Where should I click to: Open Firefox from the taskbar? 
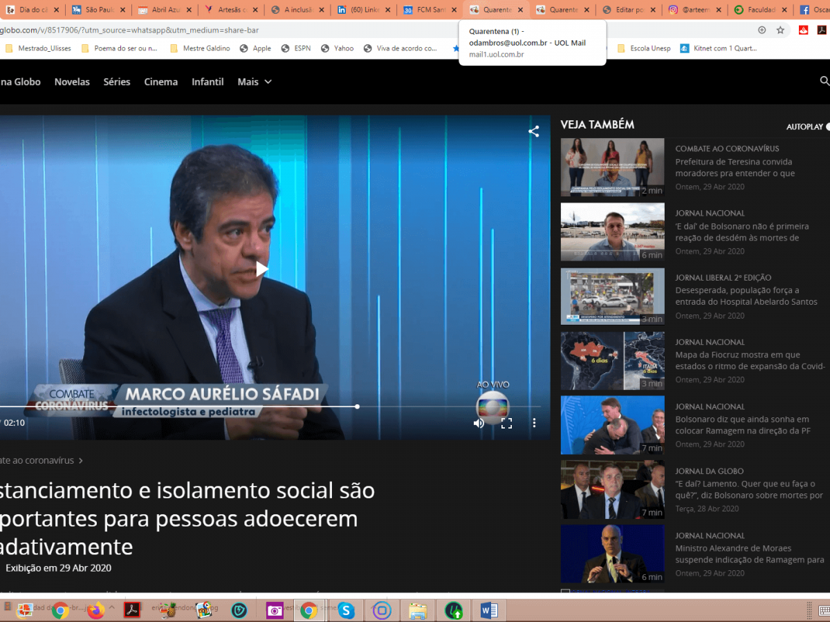96,610
